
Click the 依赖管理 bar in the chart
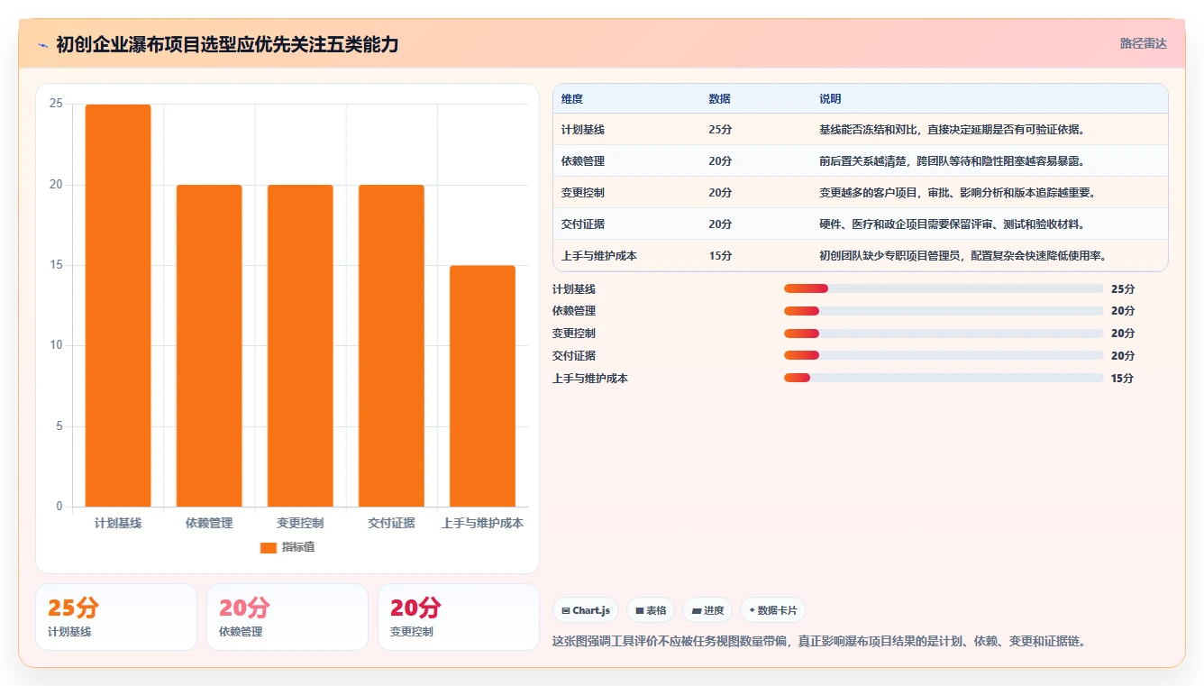click(x=209, y=346)
